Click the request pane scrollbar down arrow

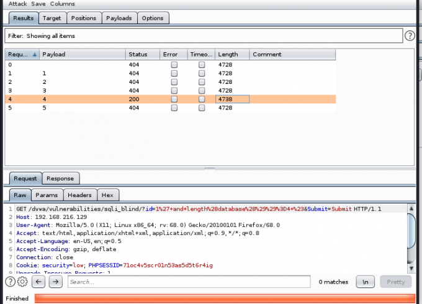(x=411, y=268)
